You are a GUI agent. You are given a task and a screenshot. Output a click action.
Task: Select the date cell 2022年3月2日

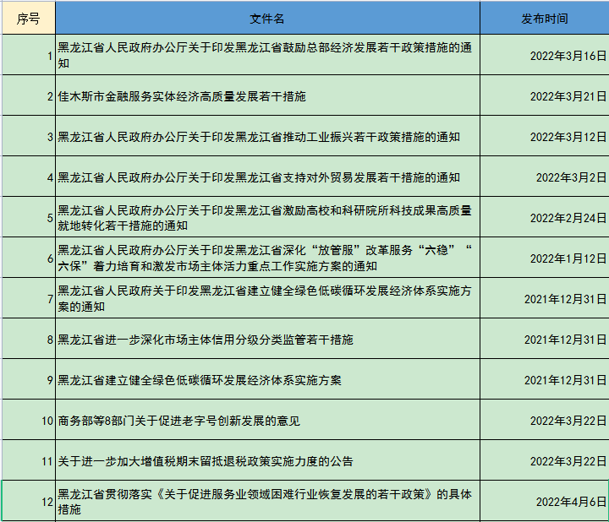pos(544,177)
